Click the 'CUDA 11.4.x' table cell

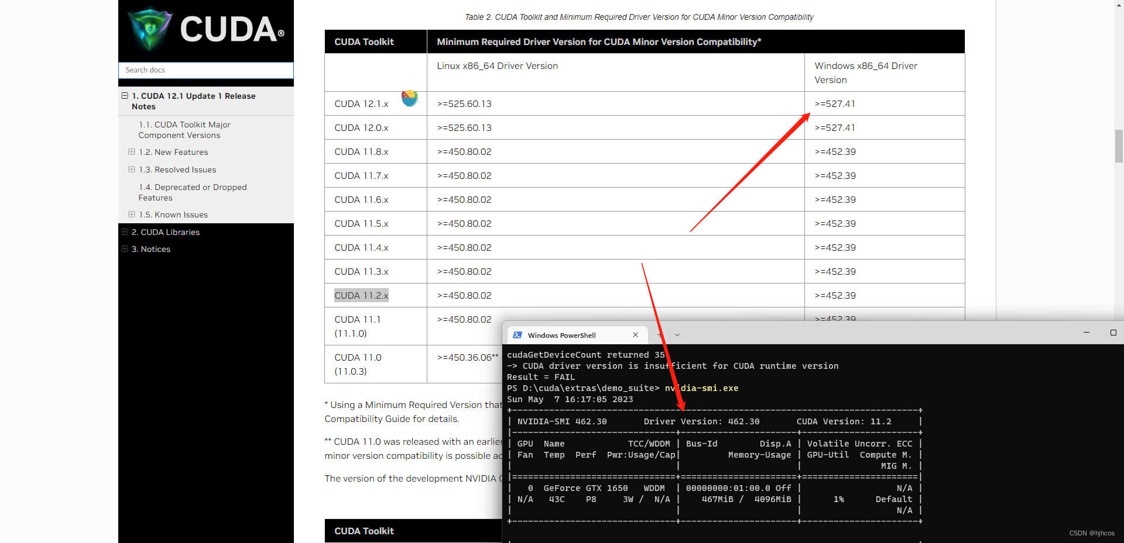[x=376, y=247]
